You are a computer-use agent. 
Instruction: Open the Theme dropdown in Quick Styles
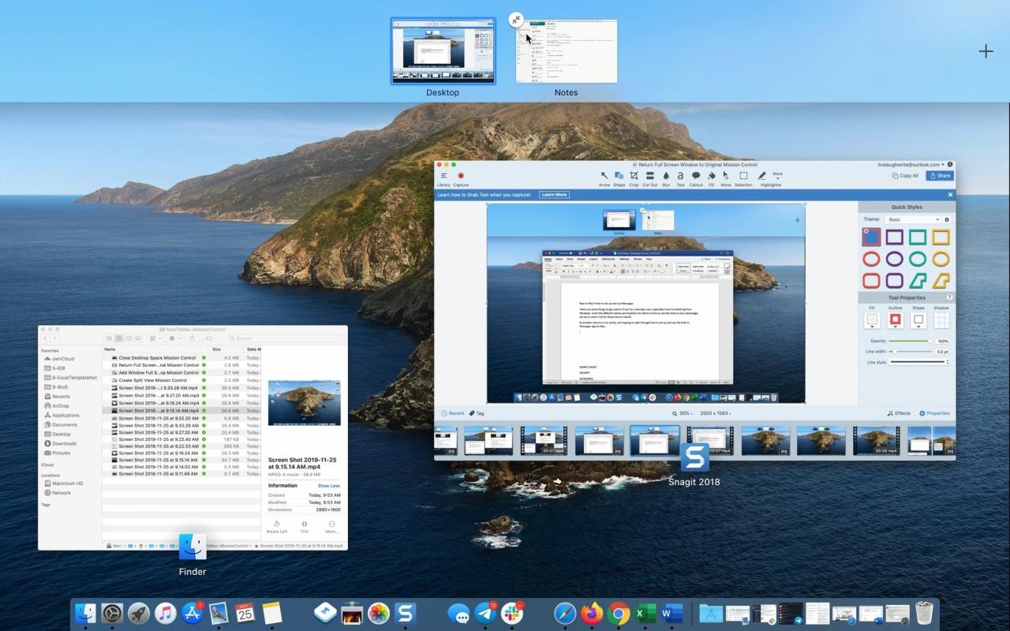pos(913,220)
